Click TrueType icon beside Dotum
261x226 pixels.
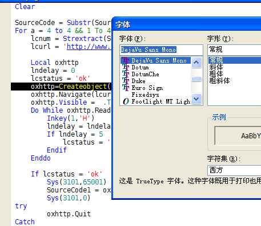[x=126, y=67]
